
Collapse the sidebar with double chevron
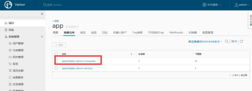click(42, 14)
